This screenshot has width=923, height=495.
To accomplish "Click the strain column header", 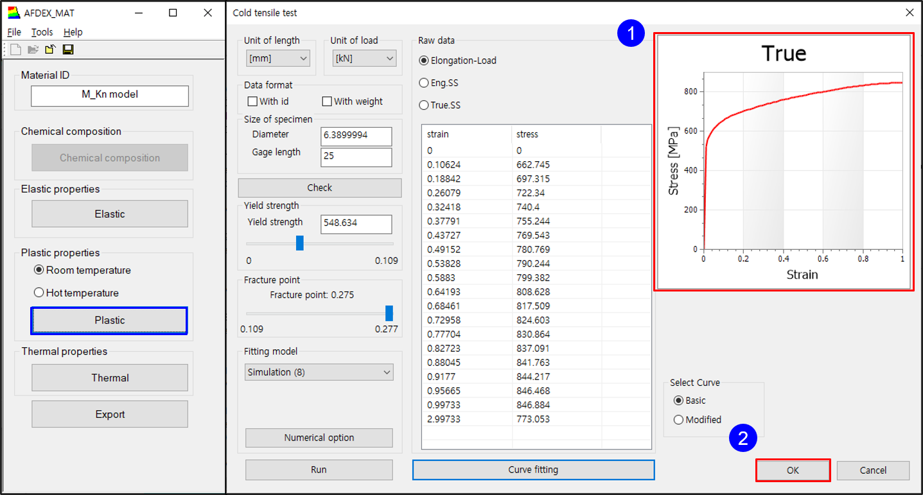I will pyautogui.click(x=467, y=134).
